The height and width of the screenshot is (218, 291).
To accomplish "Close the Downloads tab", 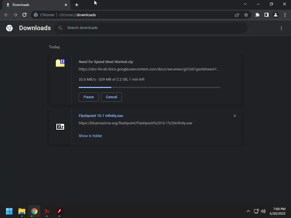I will (66, 5).
